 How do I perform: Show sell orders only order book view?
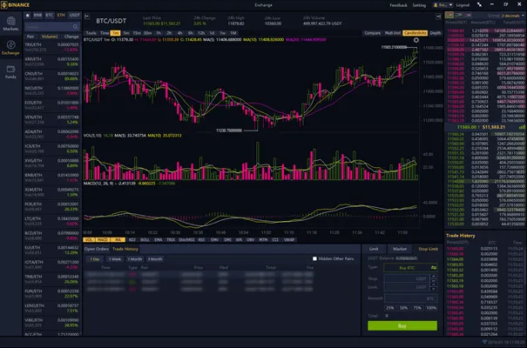pos(468,15)
